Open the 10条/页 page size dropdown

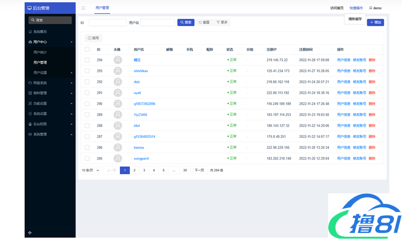91,170
